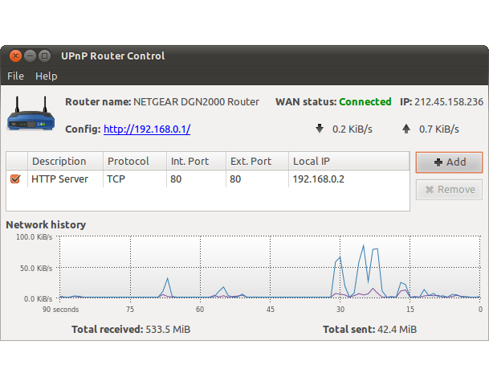489x386 pixels.
Task: Open the Help menu
Action: point(46,76)
